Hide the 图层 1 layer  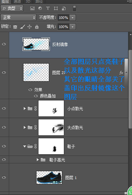tap(4, 177)
